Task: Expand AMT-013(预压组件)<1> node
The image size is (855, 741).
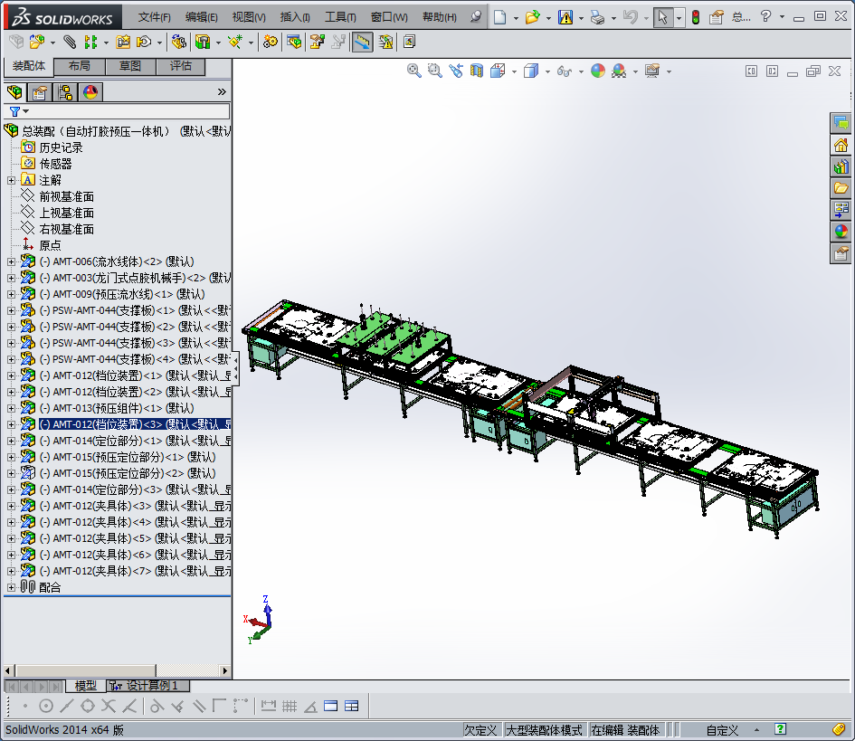Action: coord(11,408)
